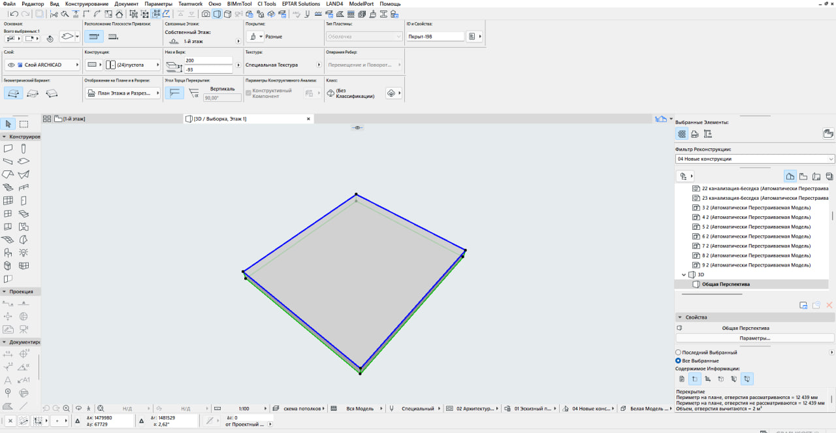Click 'Вся Модель' in status bar
The height and width of the screenshot is (433, 836).
[x=360, y=408]
